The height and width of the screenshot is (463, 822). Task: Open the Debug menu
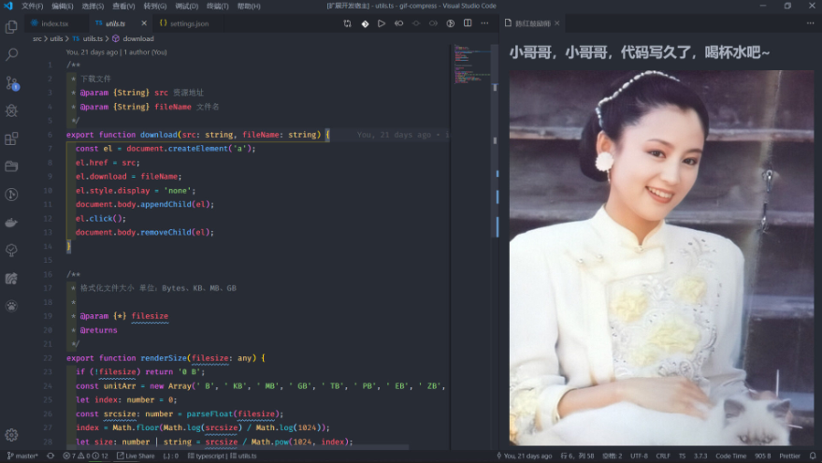(x=187, y=7)
